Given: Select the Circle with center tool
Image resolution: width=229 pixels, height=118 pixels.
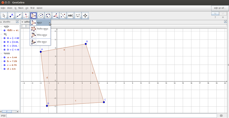Looking at the screenshot, I should 41,16.
